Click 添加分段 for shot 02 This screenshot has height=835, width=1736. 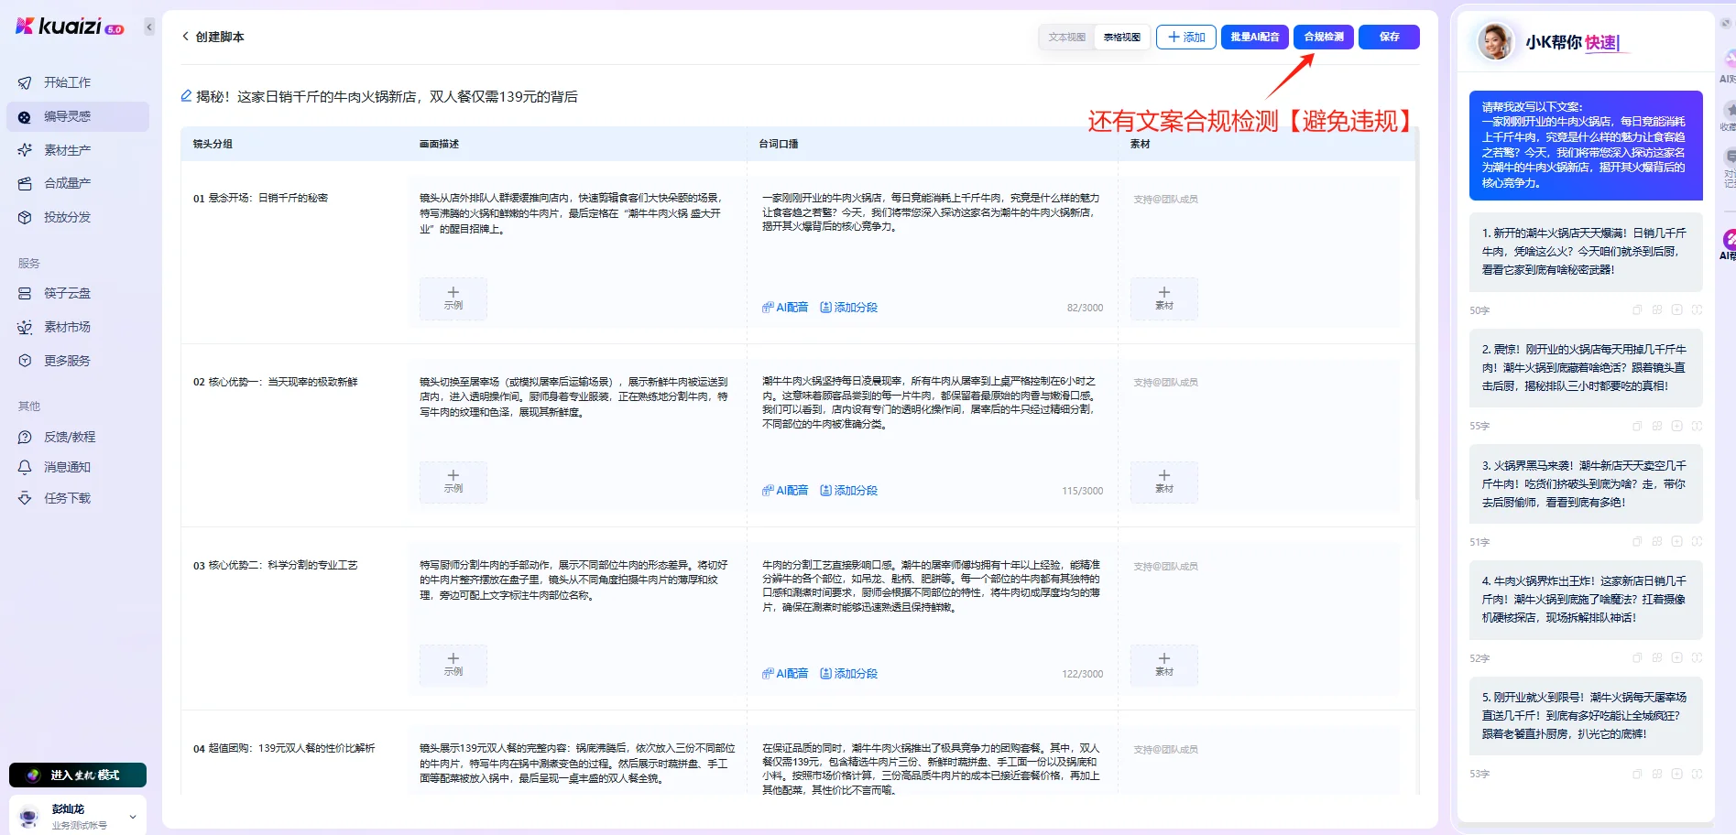848,491
